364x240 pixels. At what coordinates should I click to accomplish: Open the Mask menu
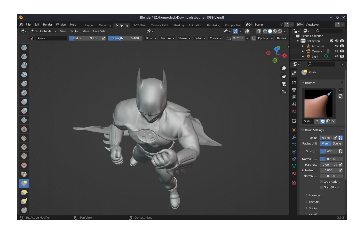(86, 31)
